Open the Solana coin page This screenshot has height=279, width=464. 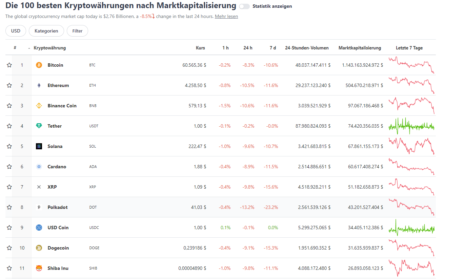(x=55, y=146)
